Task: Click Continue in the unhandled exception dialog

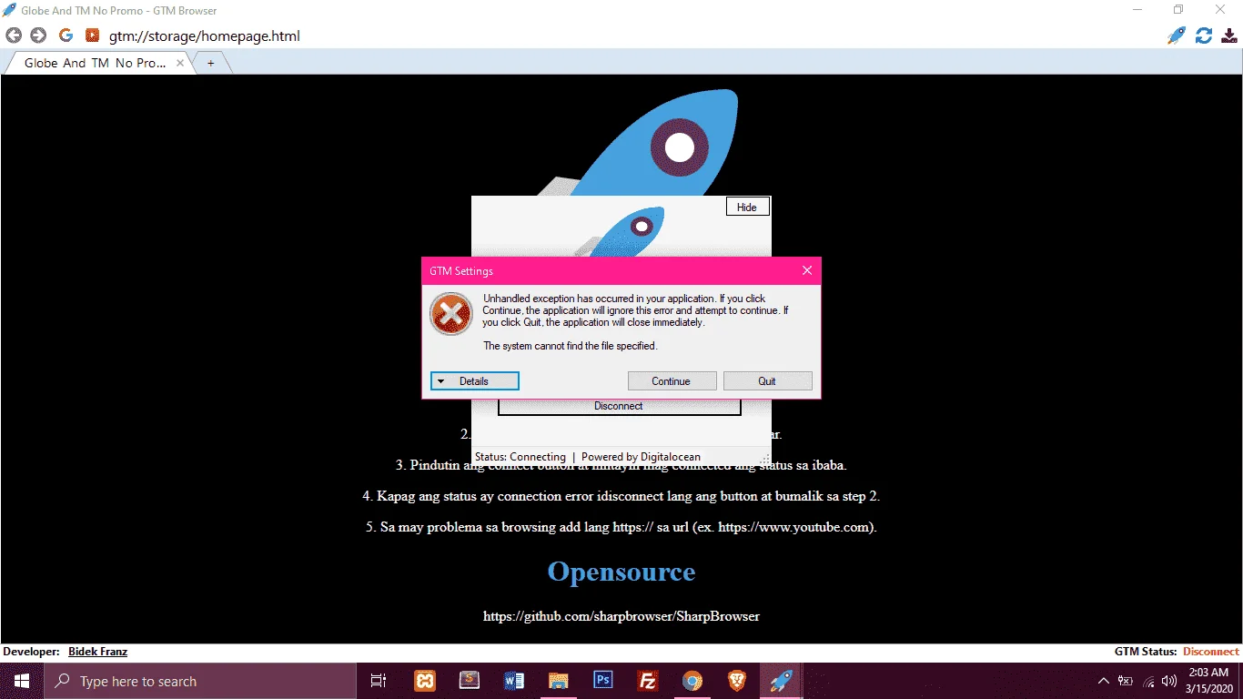Action: [672, 381]
